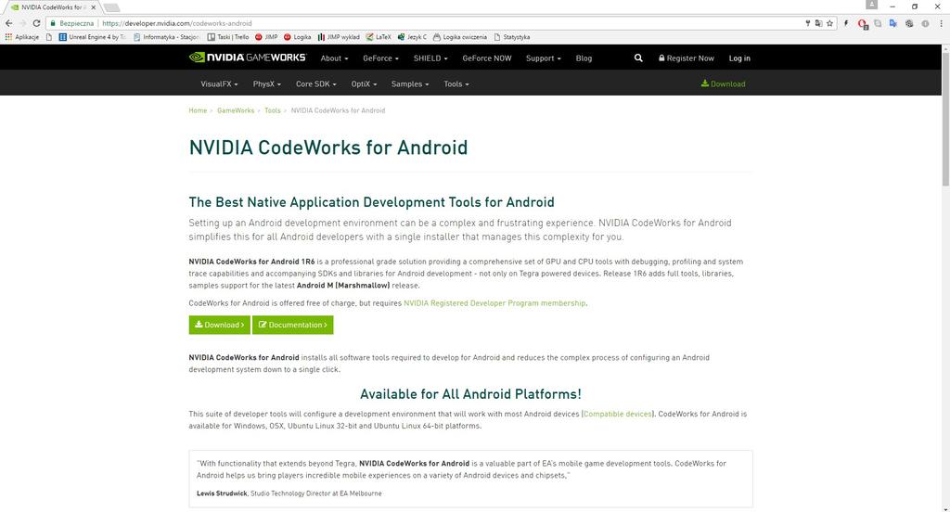Go to Tools breadcrumb
The height and width of the screenshot is (512, 950).
[x=273, y=110]
